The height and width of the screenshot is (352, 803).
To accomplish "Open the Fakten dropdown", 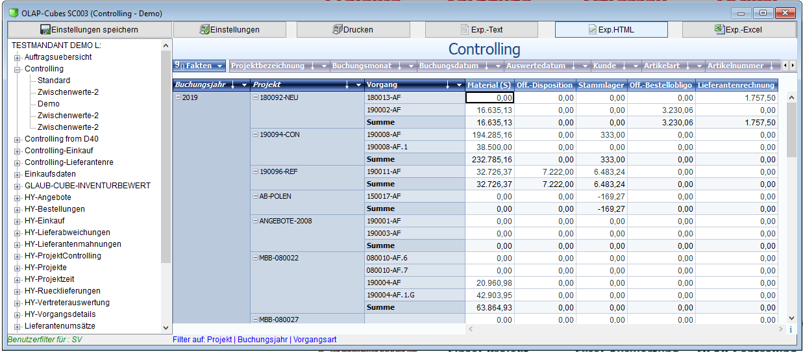I will [220, 66].
